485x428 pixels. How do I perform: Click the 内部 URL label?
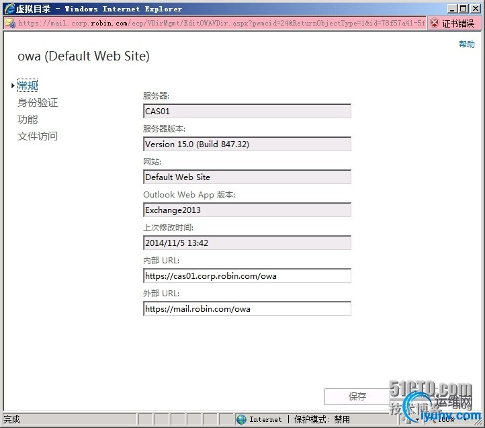161,260
